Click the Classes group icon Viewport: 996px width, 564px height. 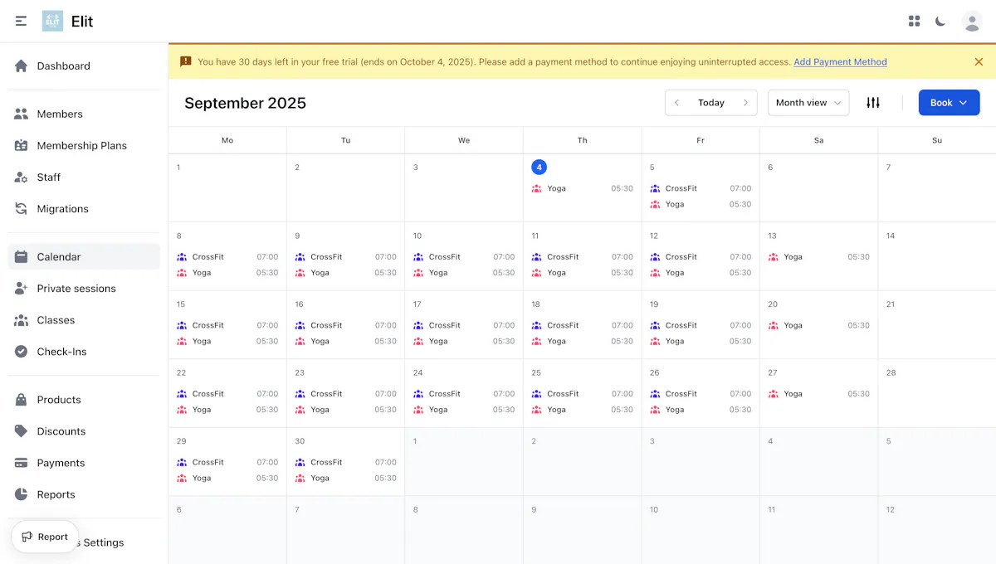click(x=22, y=320)
